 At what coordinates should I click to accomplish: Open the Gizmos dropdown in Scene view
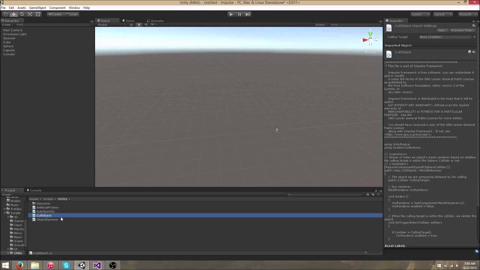point(321,25)
